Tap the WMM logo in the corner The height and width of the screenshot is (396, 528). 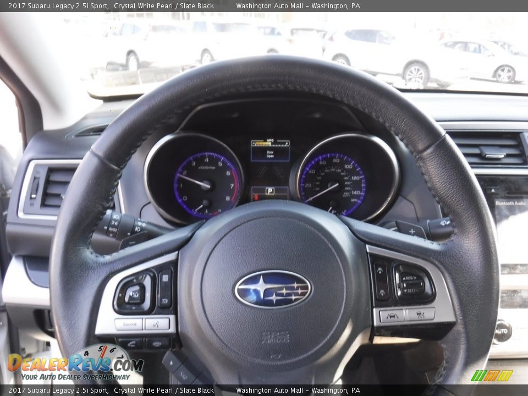point(492,376)
